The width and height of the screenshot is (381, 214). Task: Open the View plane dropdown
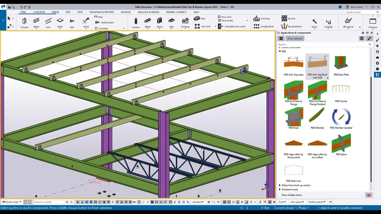pyautogui.click(x=297, y=202)
